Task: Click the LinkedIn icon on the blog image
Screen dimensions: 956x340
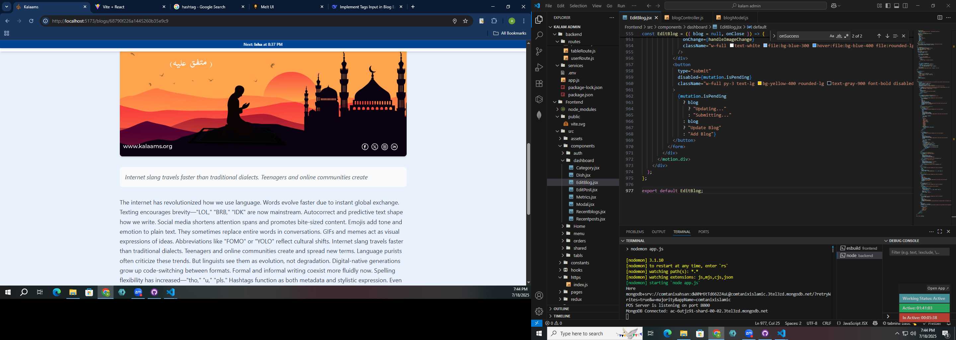Action: pos(394,147)
